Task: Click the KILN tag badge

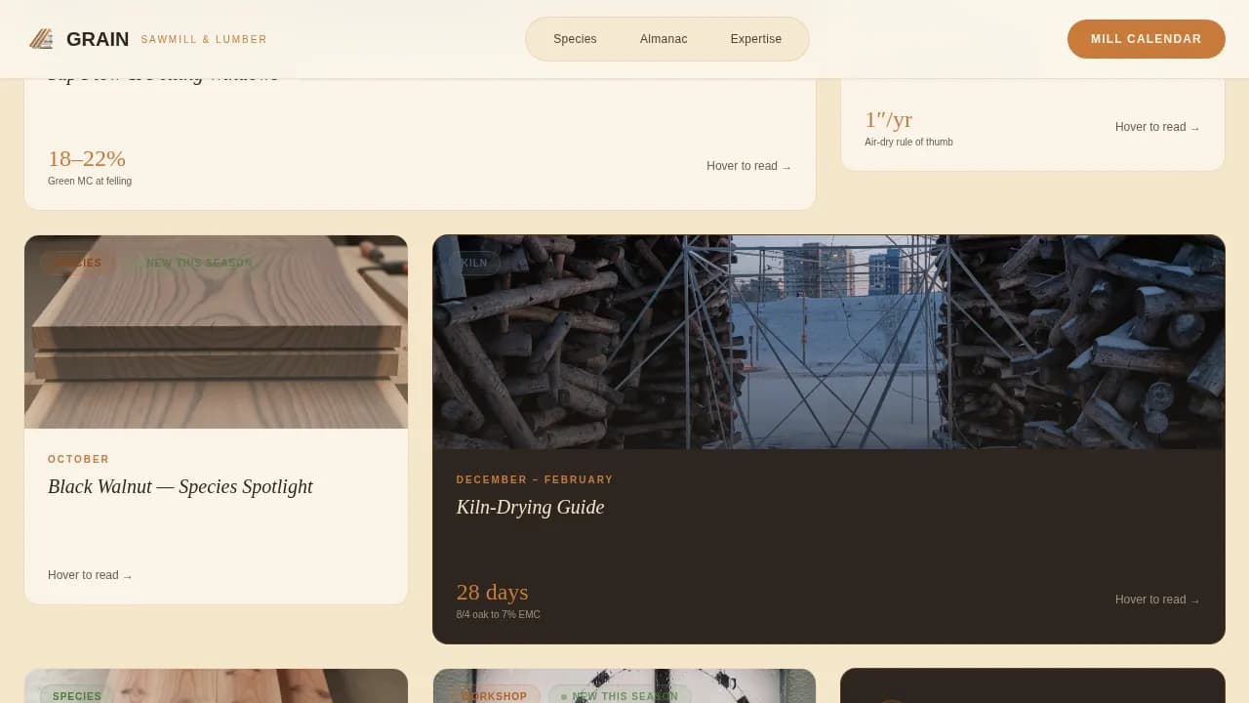Action: tap(474, 263)
